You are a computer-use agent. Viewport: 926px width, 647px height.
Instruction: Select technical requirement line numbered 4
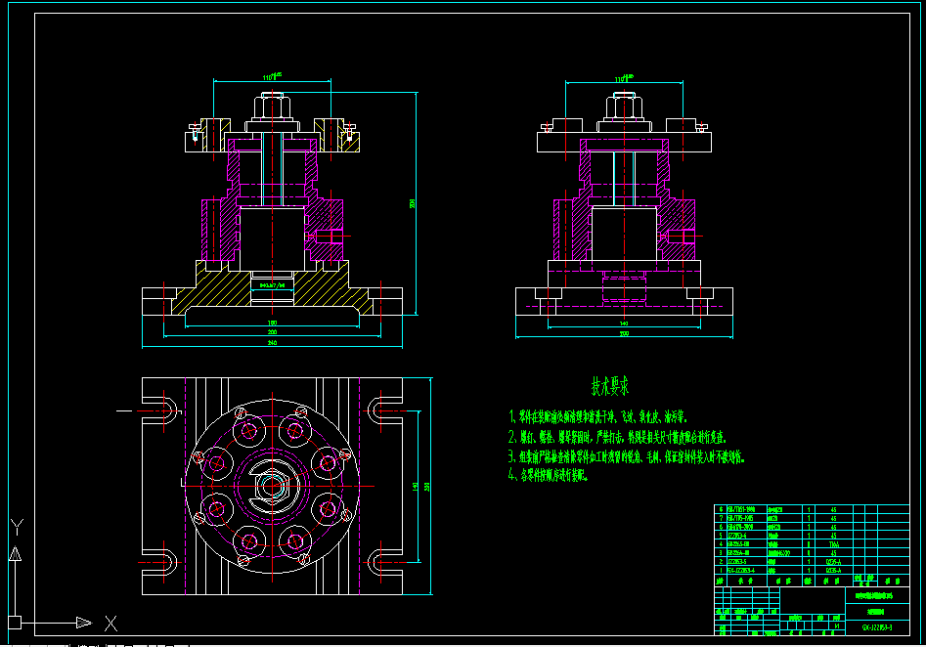pyautogui.click(x=548, y=475)
